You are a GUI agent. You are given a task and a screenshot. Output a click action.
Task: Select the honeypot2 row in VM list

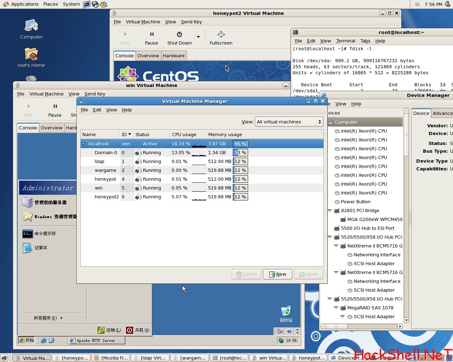[x=107, y=197]
